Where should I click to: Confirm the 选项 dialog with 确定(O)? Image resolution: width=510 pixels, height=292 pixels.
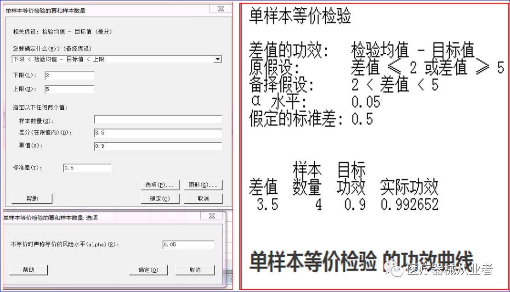[x=148, y=270]
